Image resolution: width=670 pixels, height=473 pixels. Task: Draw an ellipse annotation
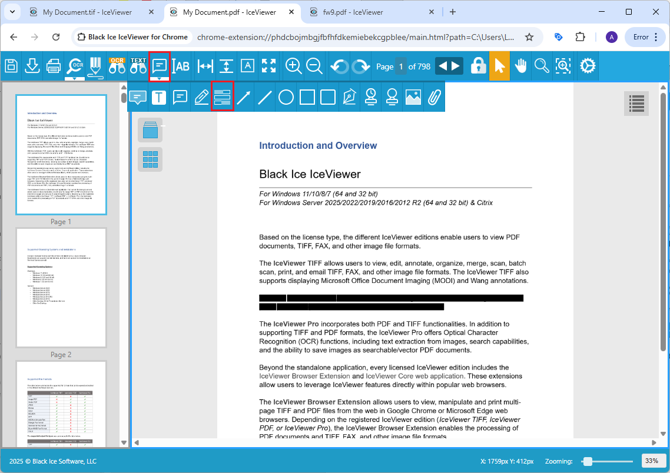coord(286,97)
